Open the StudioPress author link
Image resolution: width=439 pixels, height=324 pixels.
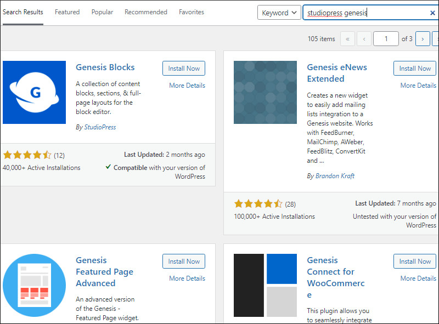coord(100,127)
